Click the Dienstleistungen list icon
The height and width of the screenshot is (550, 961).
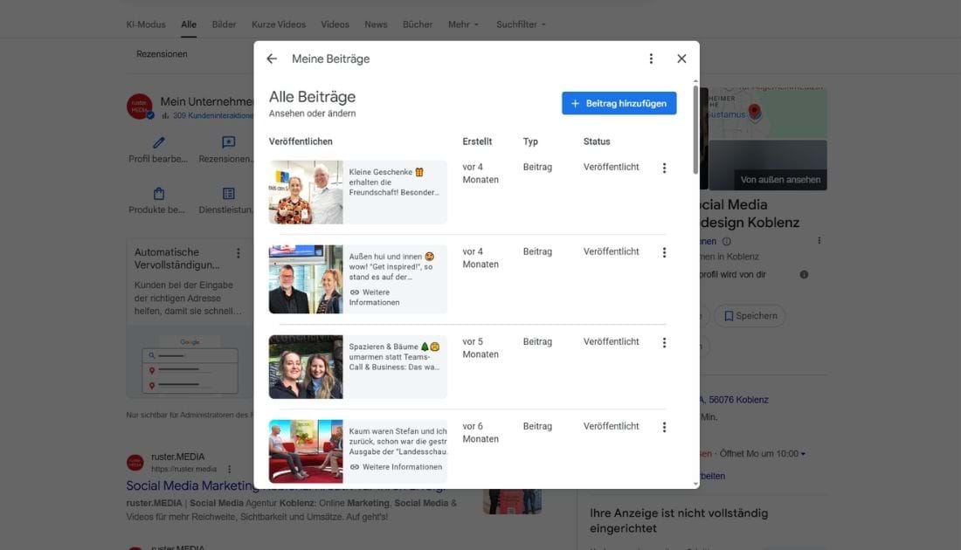click(229, 194)
